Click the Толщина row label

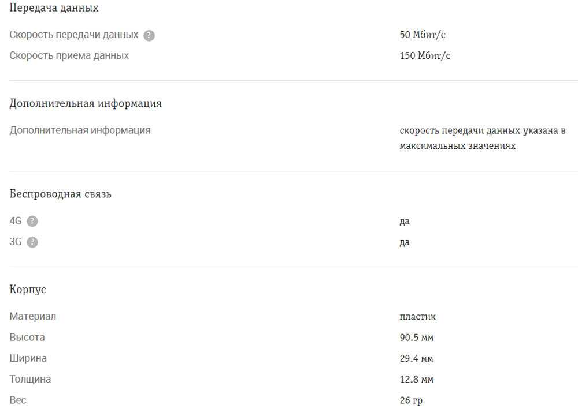(30, 379)
